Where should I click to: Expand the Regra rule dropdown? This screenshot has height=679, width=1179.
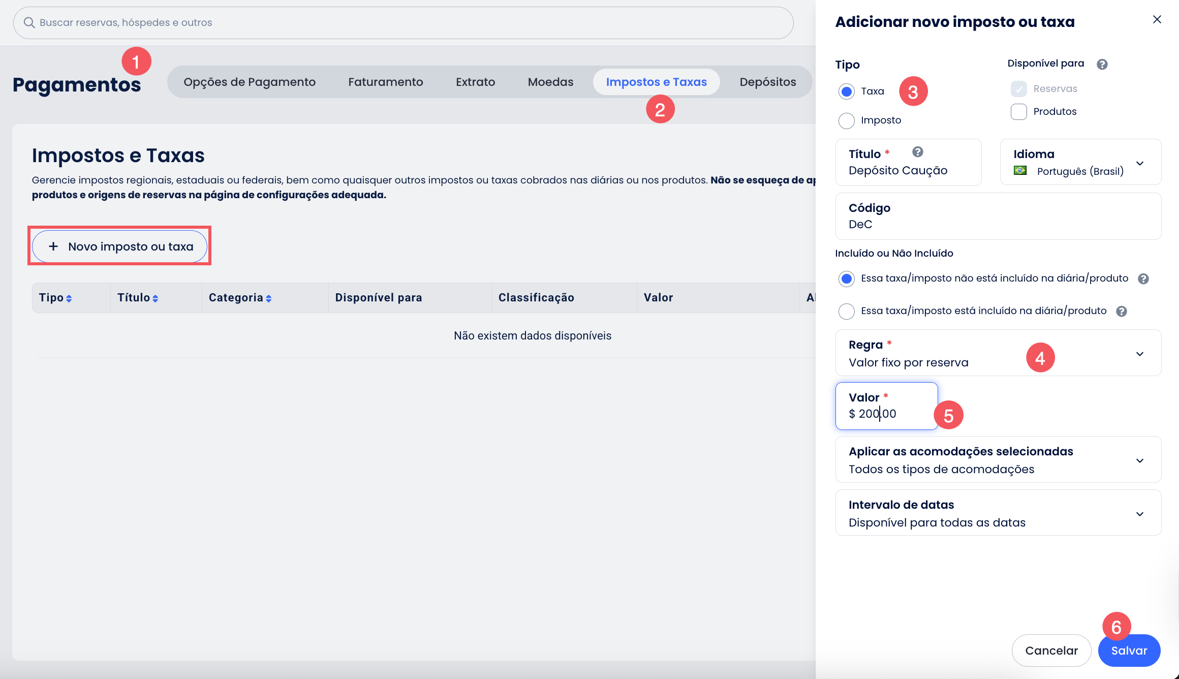pos(1139,354)
